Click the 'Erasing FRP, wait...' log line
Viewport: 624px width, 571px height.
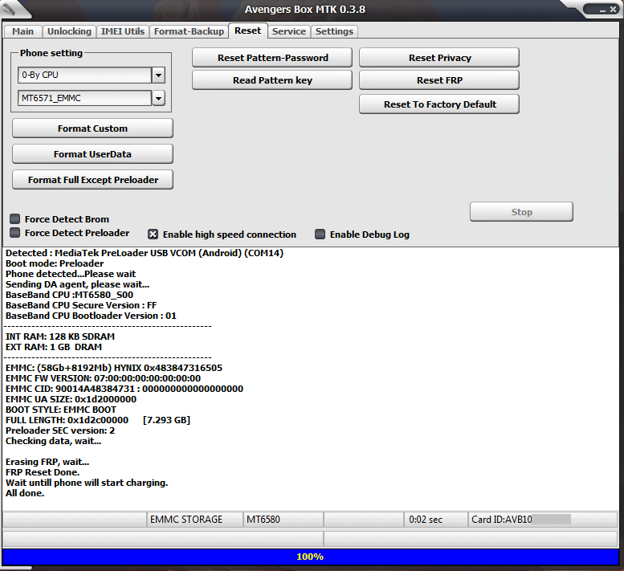click(47, 462)
